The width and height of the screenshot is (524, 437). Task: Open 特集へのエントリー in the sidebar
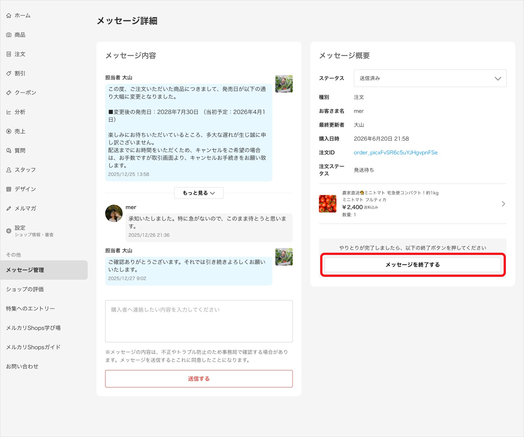pyautogui.click(x=31, y=309)
